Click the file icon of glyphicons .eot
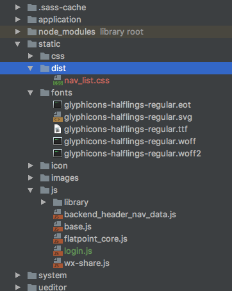The width and height of the screenshot is (232, 291). pyautogui.click(x=58, y=104)
